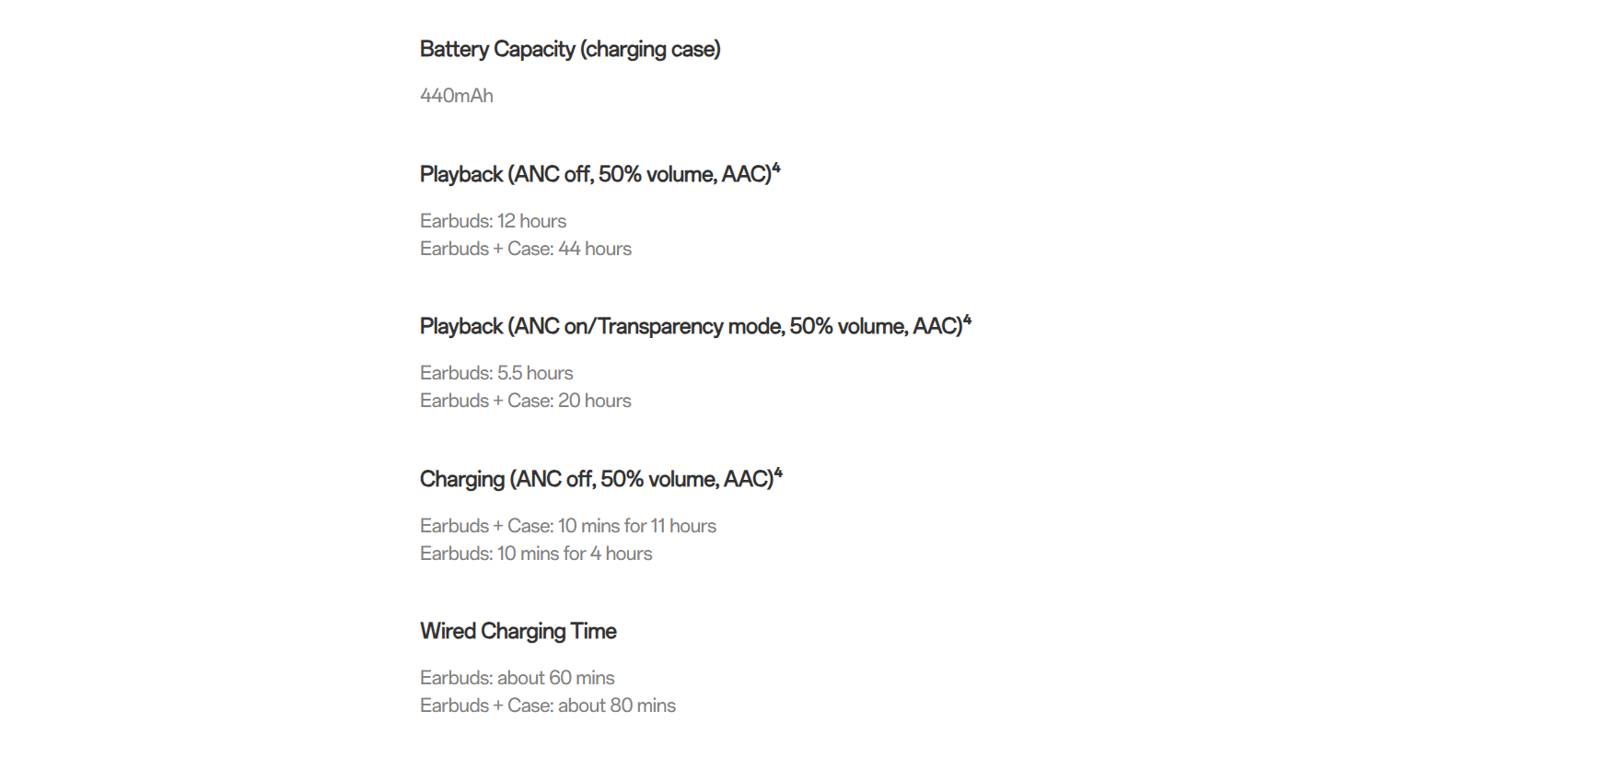Click the Wired Charging Time heading
1606x758 pixels.
point(518,631)
